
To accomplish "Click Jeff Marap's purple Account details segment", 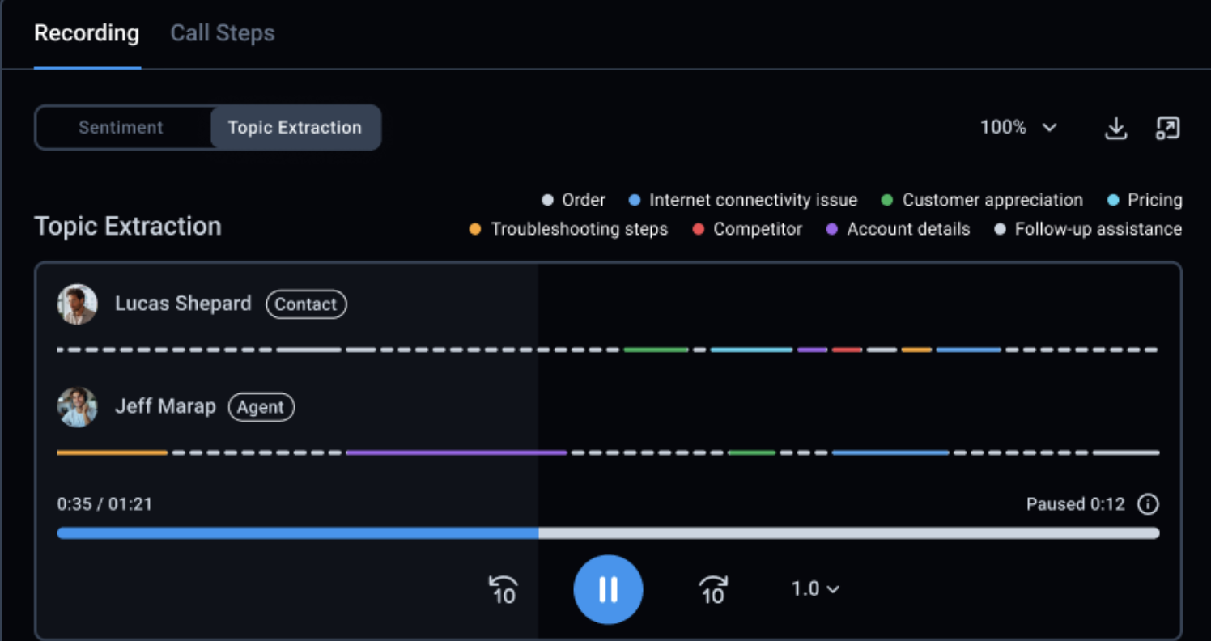I will click(456, 452).
